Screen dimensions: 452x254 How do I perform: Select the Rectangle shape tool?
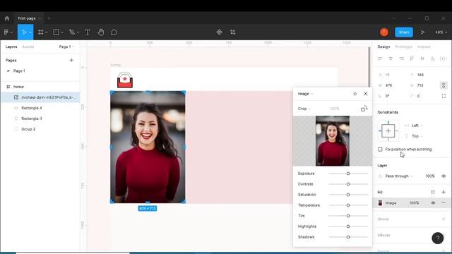coord(56,32)
